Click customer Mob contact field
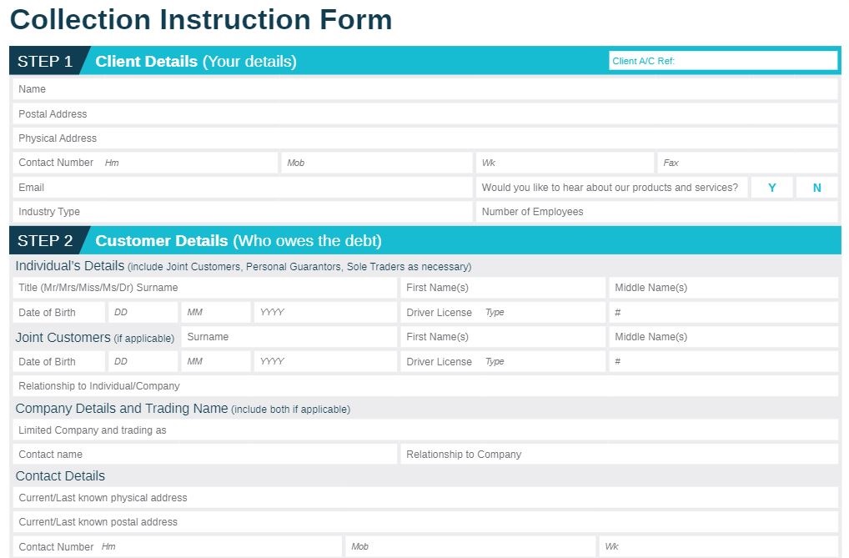The height and width of the screenshot is (558, 849). [x=470, y=546]
